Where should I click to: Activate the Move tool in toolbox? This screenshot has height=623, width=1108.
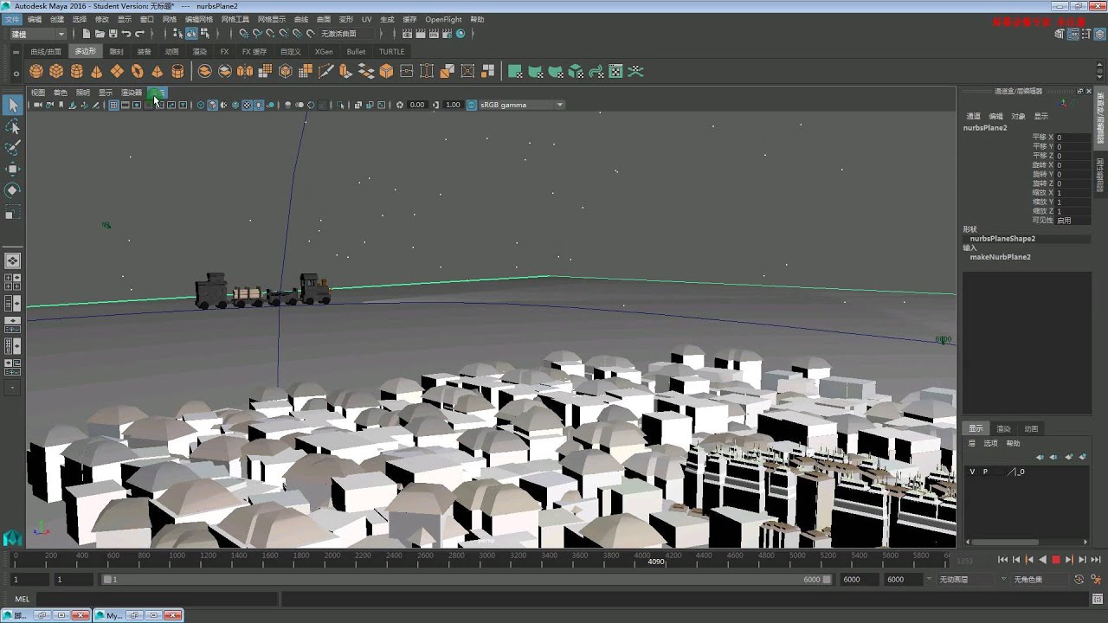pyautogui.click(x=12, y=169)
